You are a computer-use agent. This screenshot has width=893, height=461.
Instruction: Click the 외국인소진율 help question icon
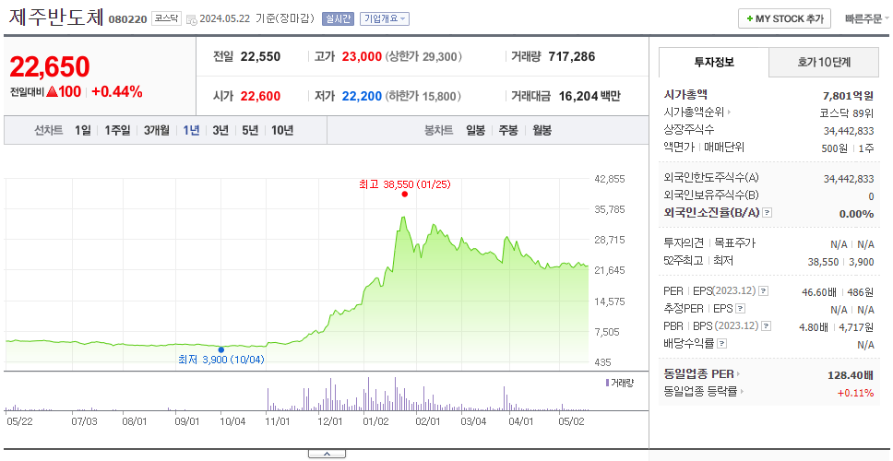tap(768, 213)
